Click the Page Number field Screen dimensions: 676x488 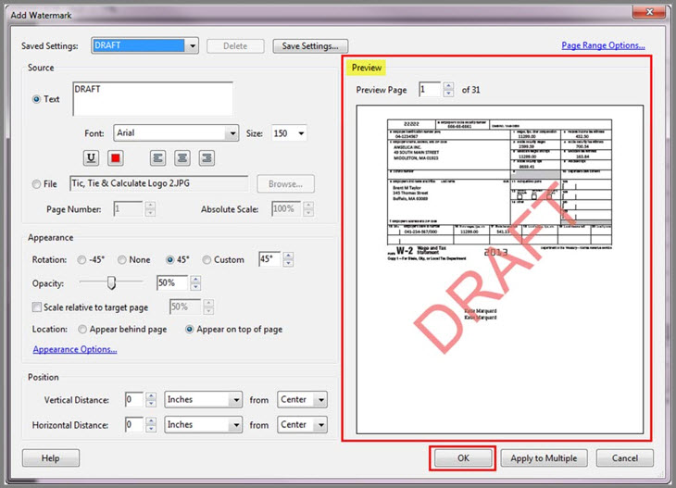click(x=128, y=209)
